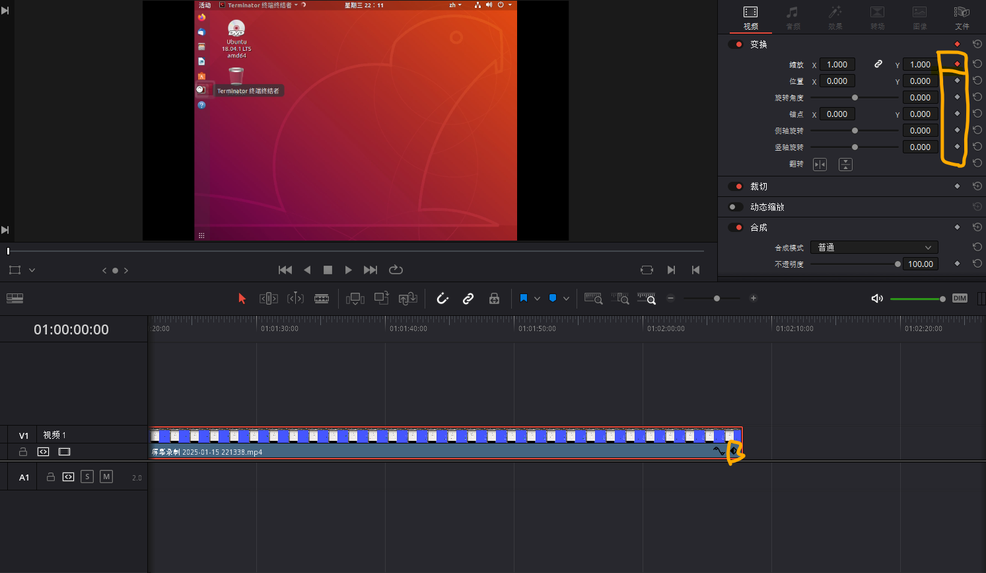Disable the 合成 composite toggle
The width and height of the screenshot is (986, 573).
736,227
